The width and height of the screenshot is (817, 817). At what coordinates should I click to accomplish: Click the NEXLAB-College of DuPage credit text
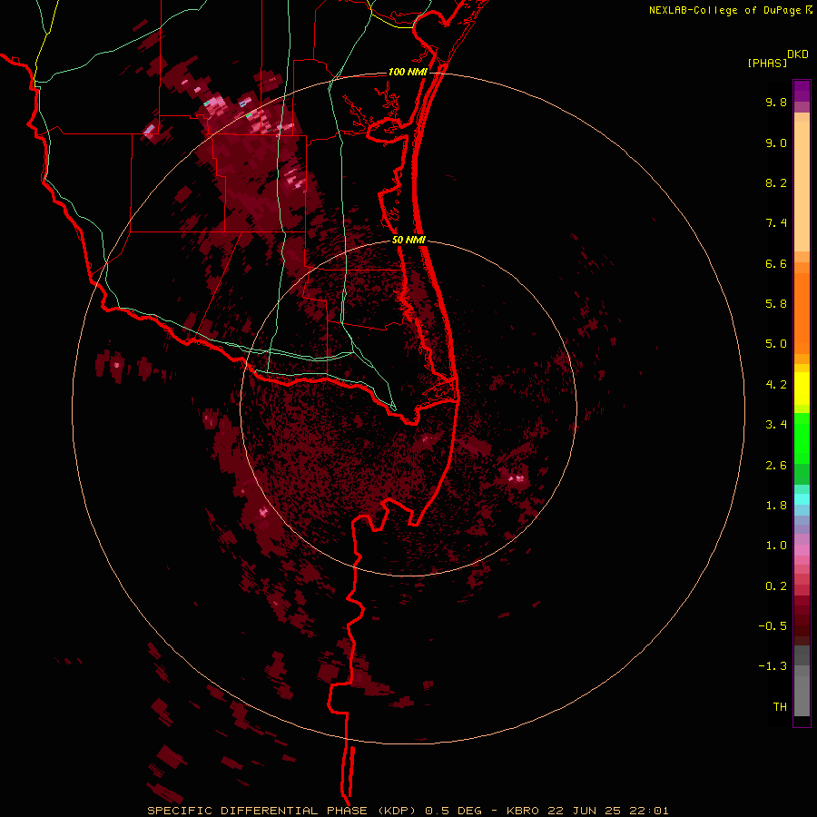tap(724, 10)
